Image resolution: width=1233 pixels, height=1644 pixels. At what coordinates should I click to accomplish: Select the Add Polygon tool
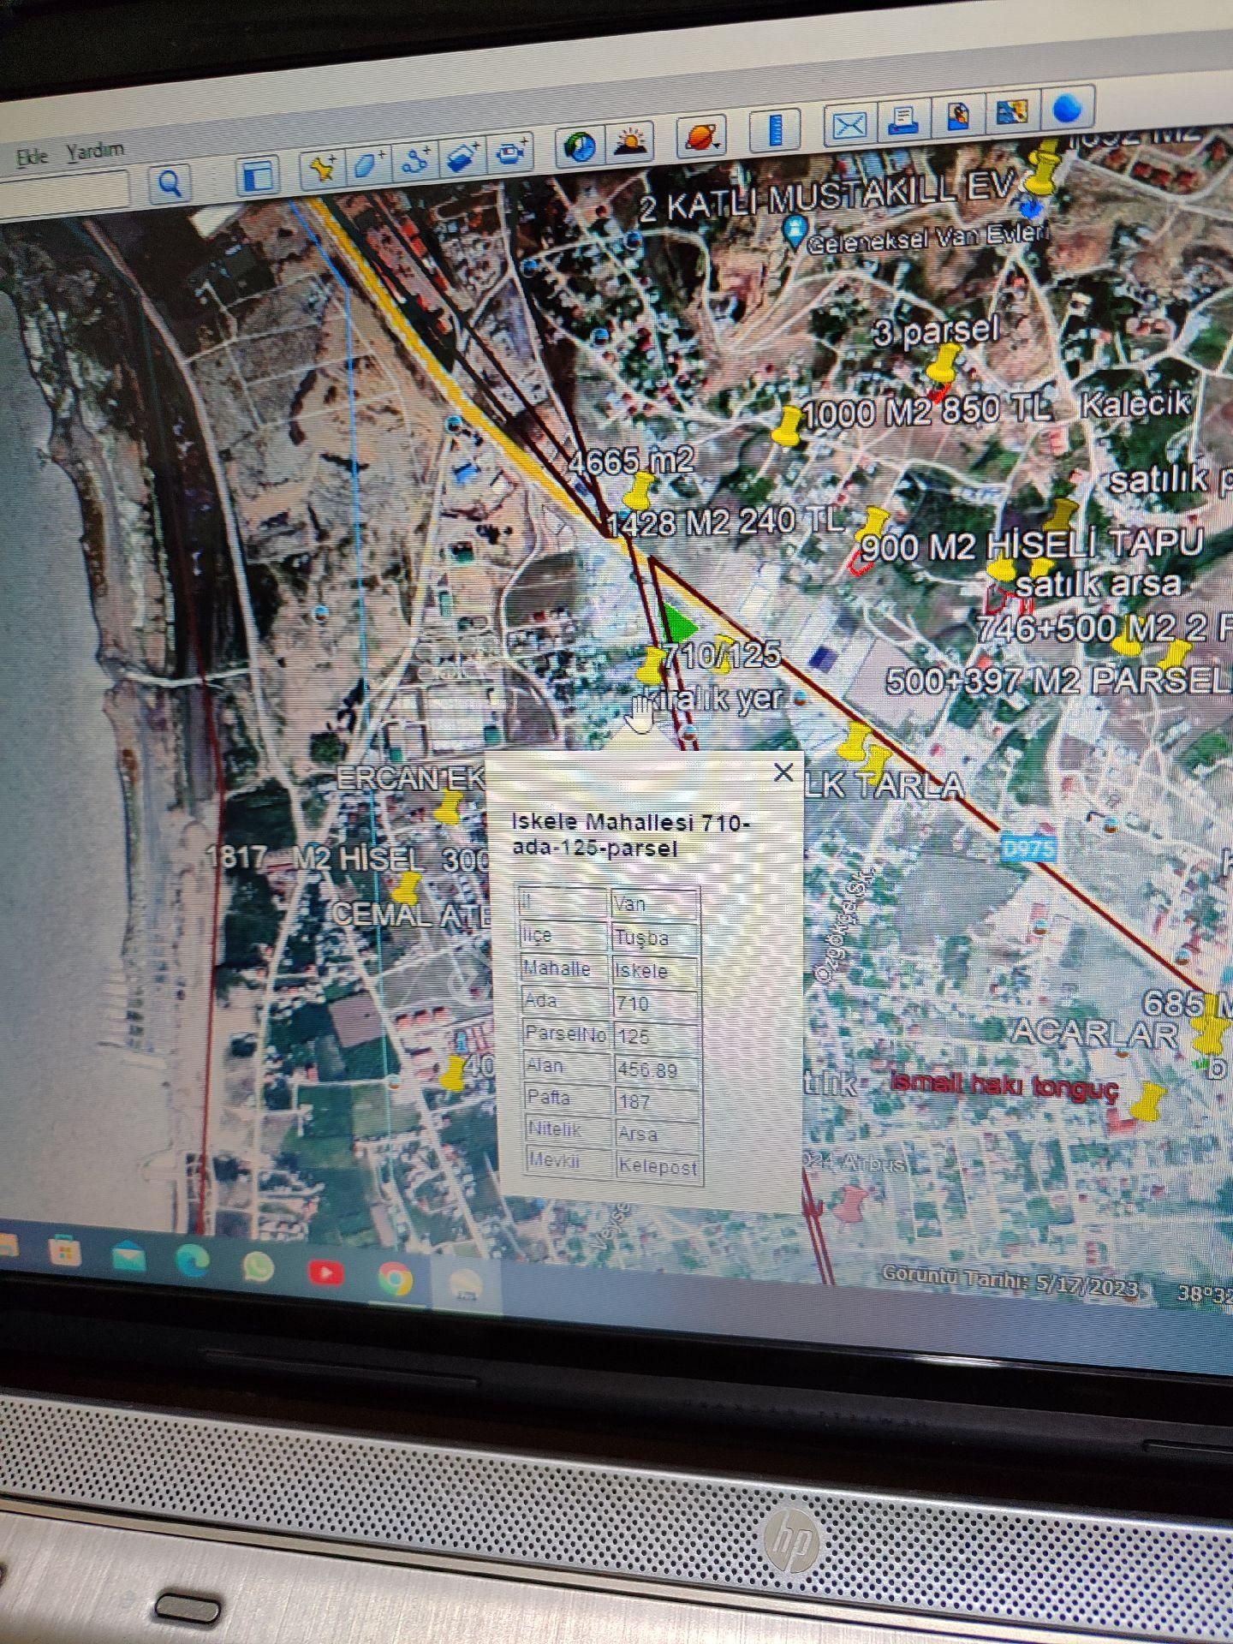pyautogui.click(x=369, y=163)
